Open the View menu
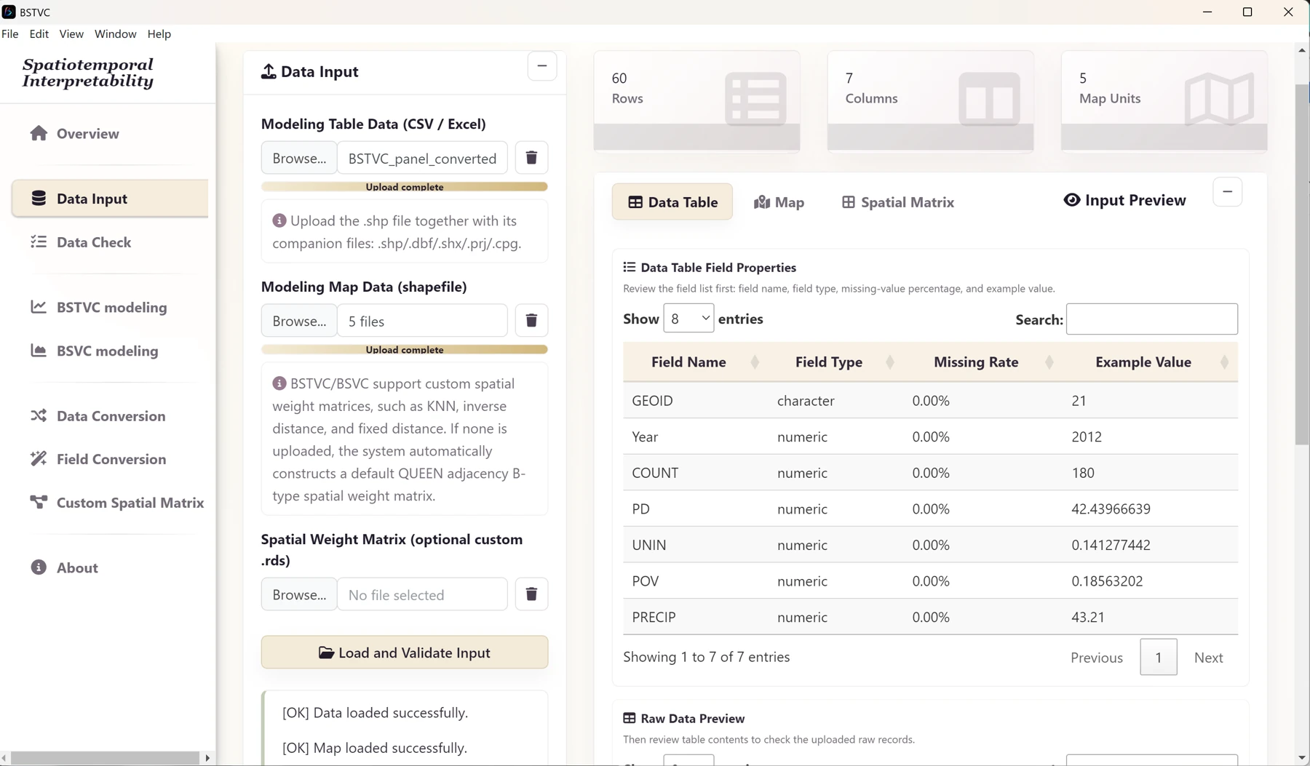Viewport: 1310px width, 766px height. click(71, 34)
